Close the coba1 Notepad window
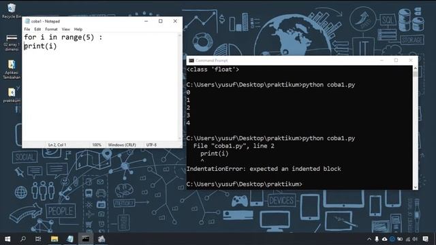The width and height of the screenshot is (436, 245). pyautogui.click(x=175, y=21)
